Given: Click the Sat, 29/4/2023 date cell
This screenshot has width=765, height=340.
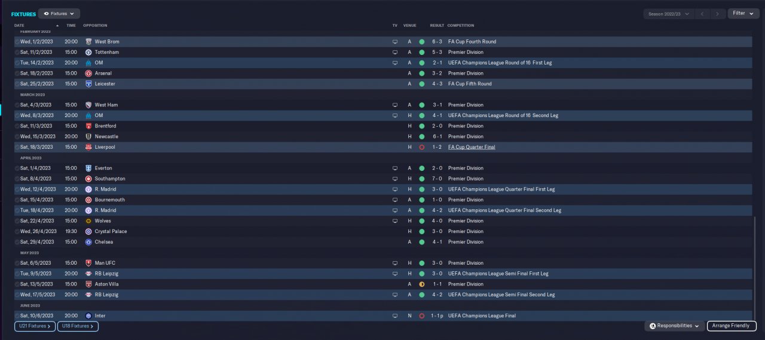Looking at the screenshot, I should click(37, 242).
